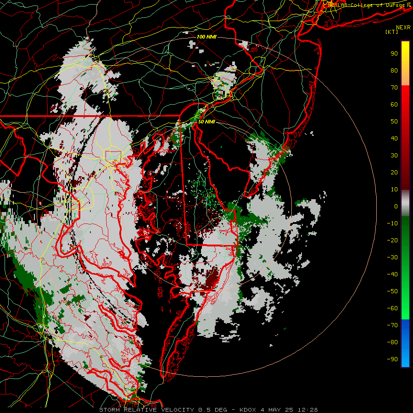This screenshot has height=413, width=413.
Task: Click the -50 value on the velocity scale
Action: 392,291
